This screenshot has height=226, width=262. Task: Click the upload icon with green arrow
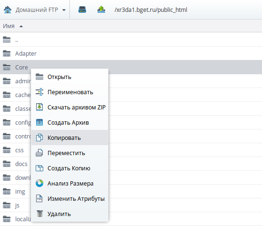tap(101, 10)
